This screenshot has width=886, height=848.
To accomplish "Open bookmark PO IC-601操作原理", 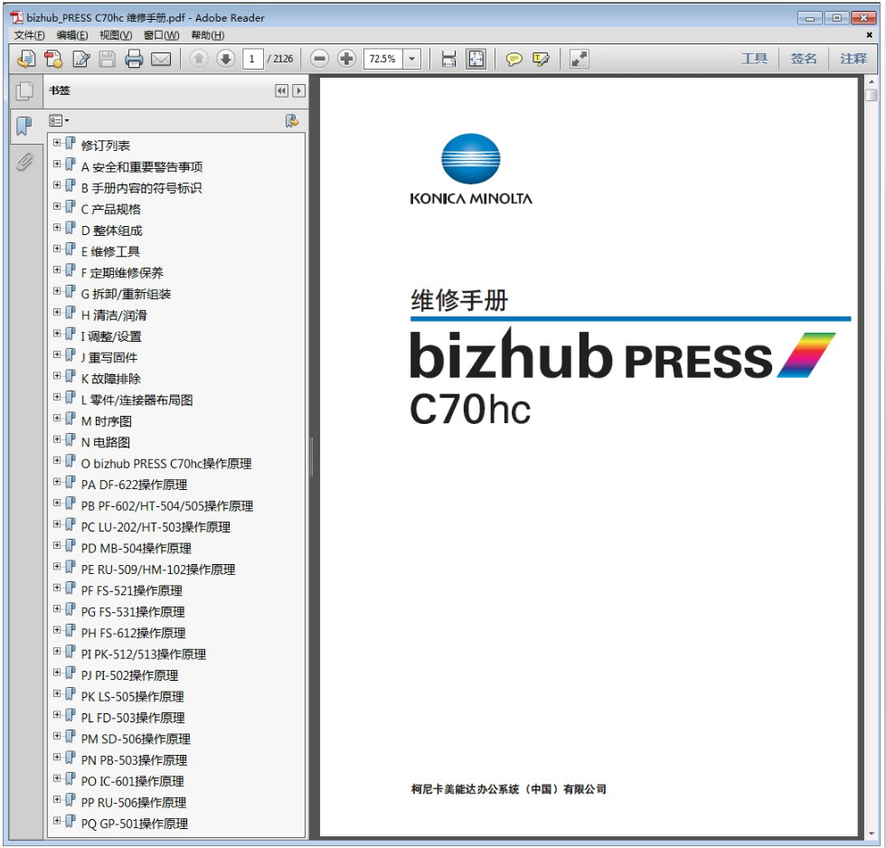I will (132, 781).
